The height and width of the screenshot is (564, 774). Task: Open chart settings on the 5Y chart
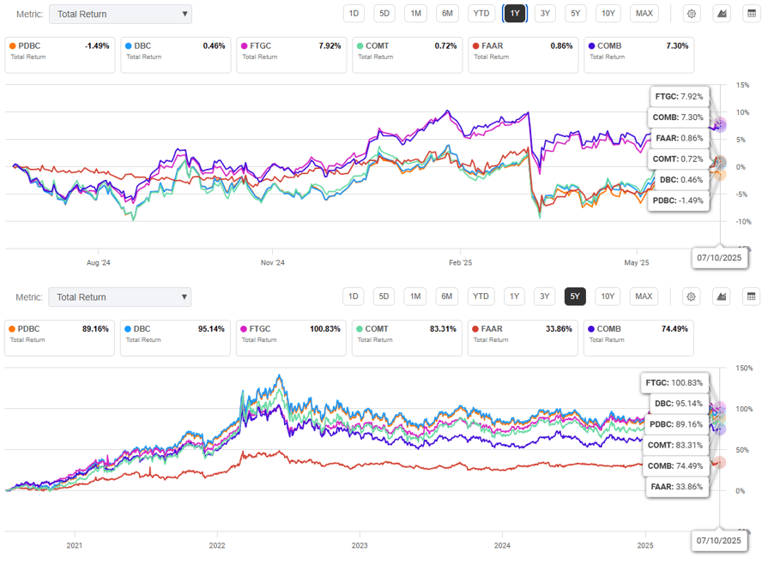pyautogui.click(x=691, y=296)
